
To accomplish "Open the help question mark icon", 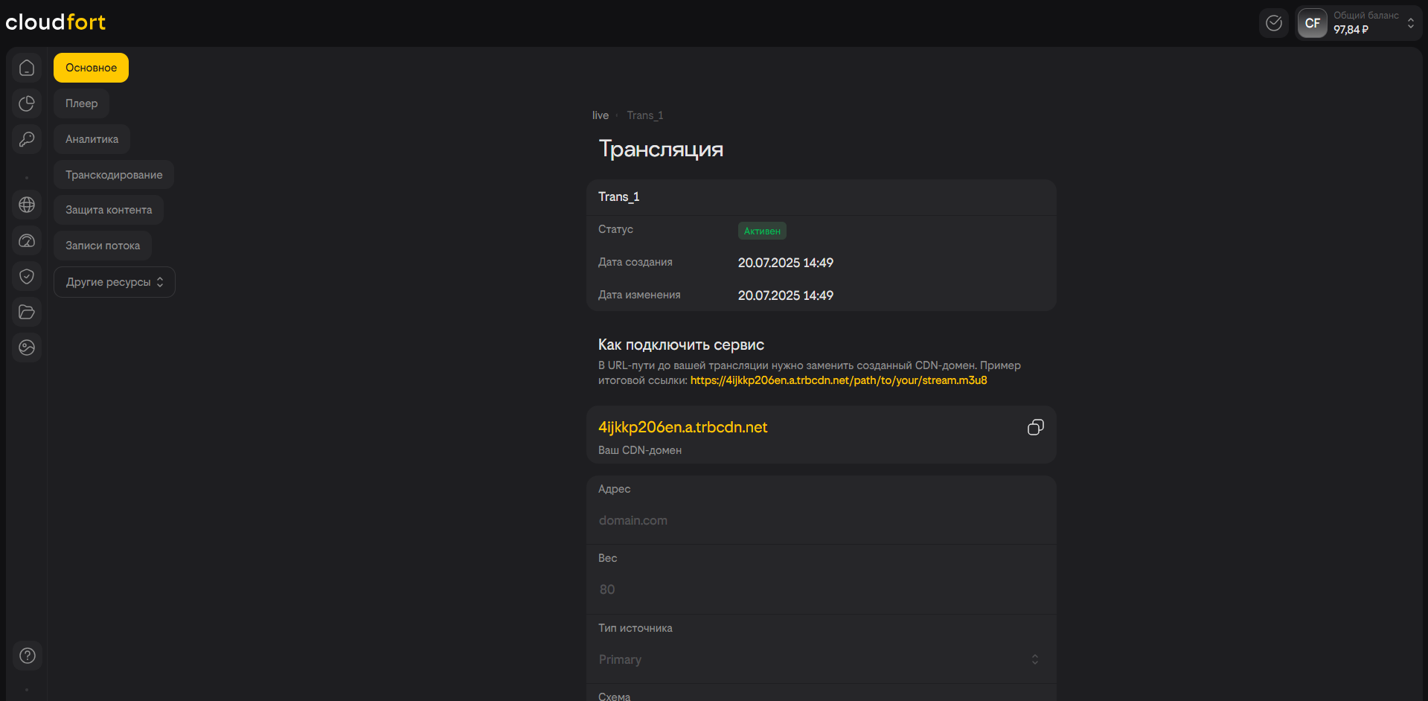I will (x=28, y=656).
